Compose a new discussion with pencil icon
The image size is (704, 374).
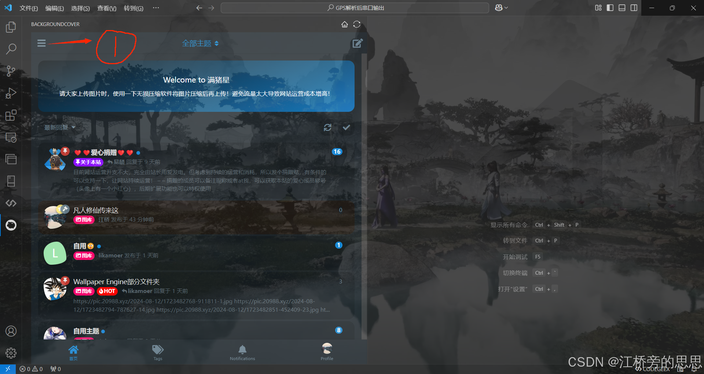[x=357, y=43]
